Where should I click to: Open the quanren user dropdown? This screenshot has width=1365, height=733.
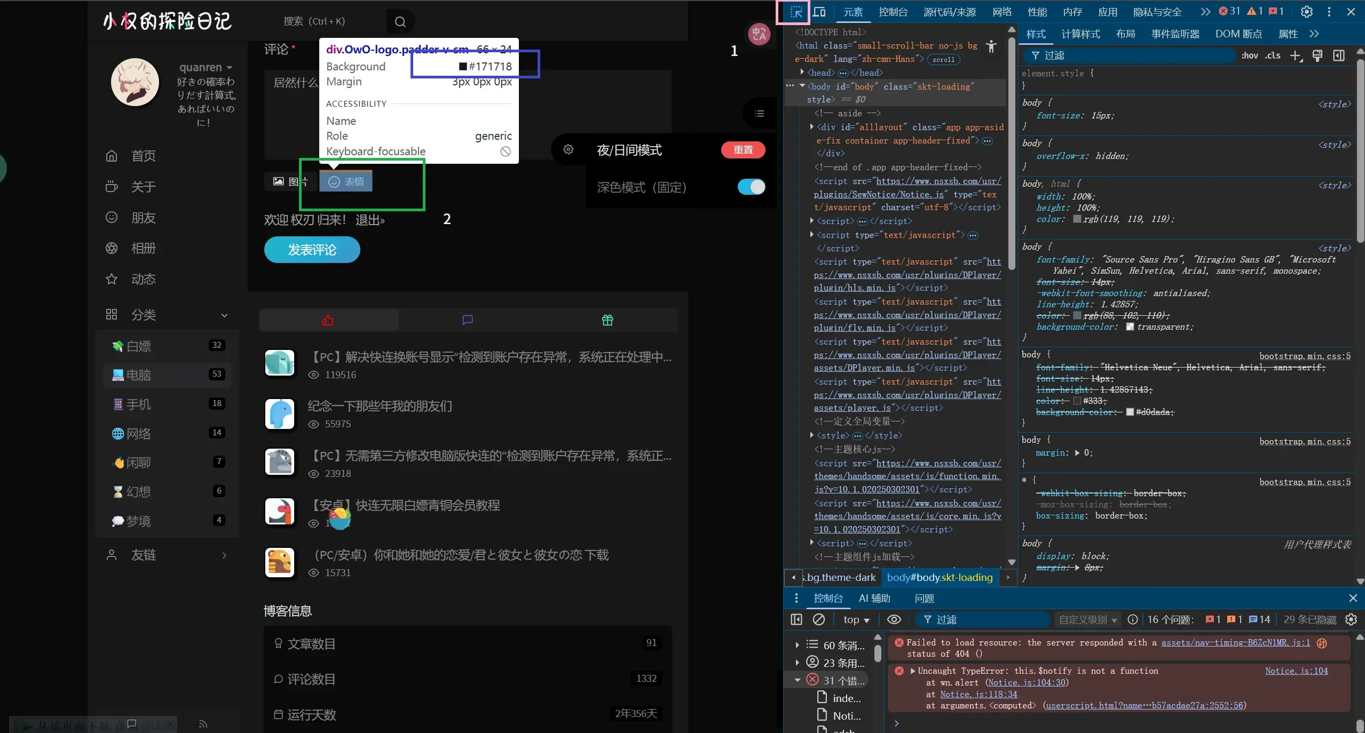click(206, 67)
